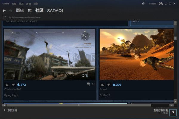Open 查看好友列表 friends list
The image size is (179, 119).
pyautogui.click(x=161, y=110)
